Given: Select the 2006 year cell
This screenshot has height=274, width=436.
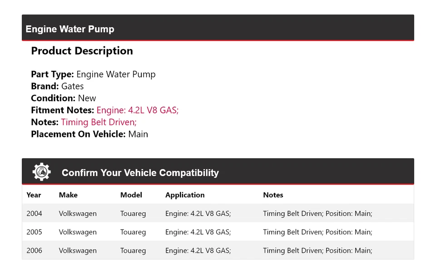Looking at the screenshot, I should coord(34,251).
